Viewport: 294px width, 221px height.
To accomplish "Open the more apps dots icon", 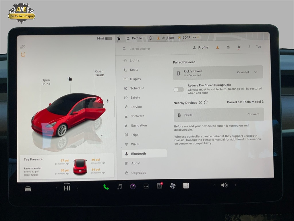I will (146, 186).
